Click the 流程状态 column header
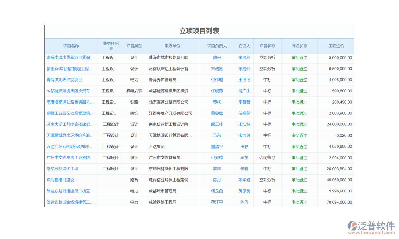The width and height of the screenshot is (399, 239). click(x=299, y=46)
